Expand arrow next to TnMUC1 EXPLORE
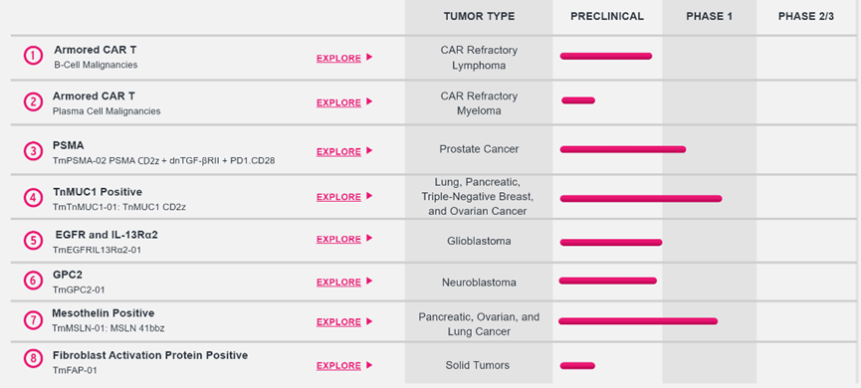Screen dimensions: 861x388 click(369, 195)
